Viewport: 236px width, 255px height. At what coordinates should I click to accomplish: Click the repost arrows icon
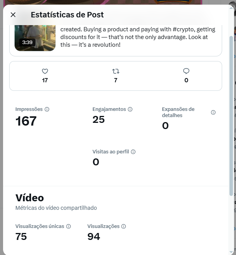[115, 71]
